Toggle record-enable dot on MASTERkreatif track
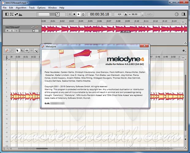The width and height of the screenshot is (190, 153). [17, 31]
